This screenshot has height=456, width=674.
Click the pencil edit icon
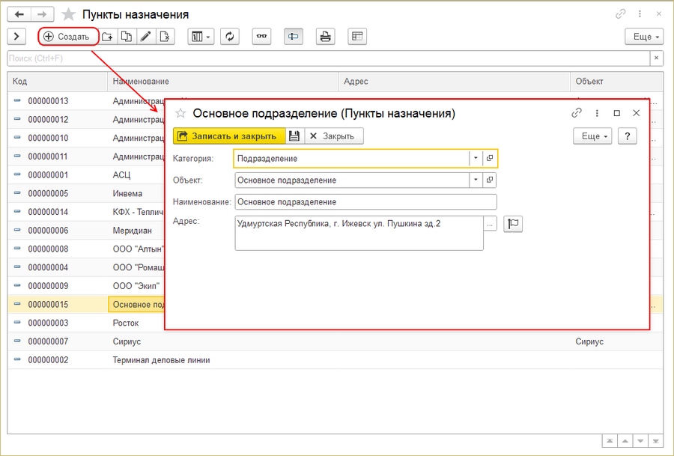(146, 37)
